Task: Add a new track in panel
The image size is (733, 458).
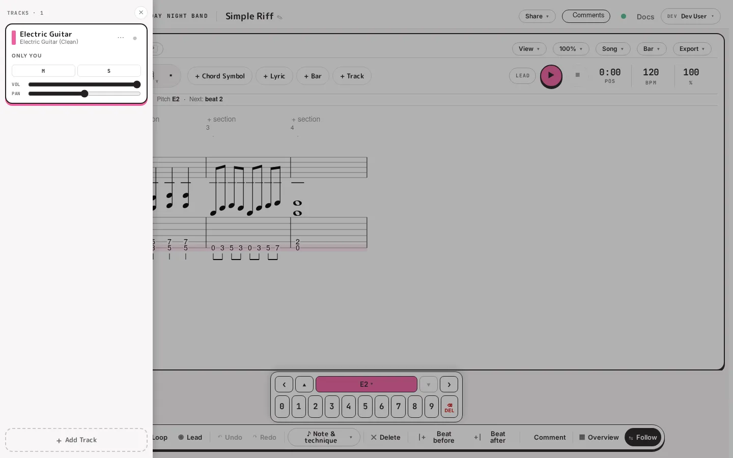Action: (x=76, y=440)
